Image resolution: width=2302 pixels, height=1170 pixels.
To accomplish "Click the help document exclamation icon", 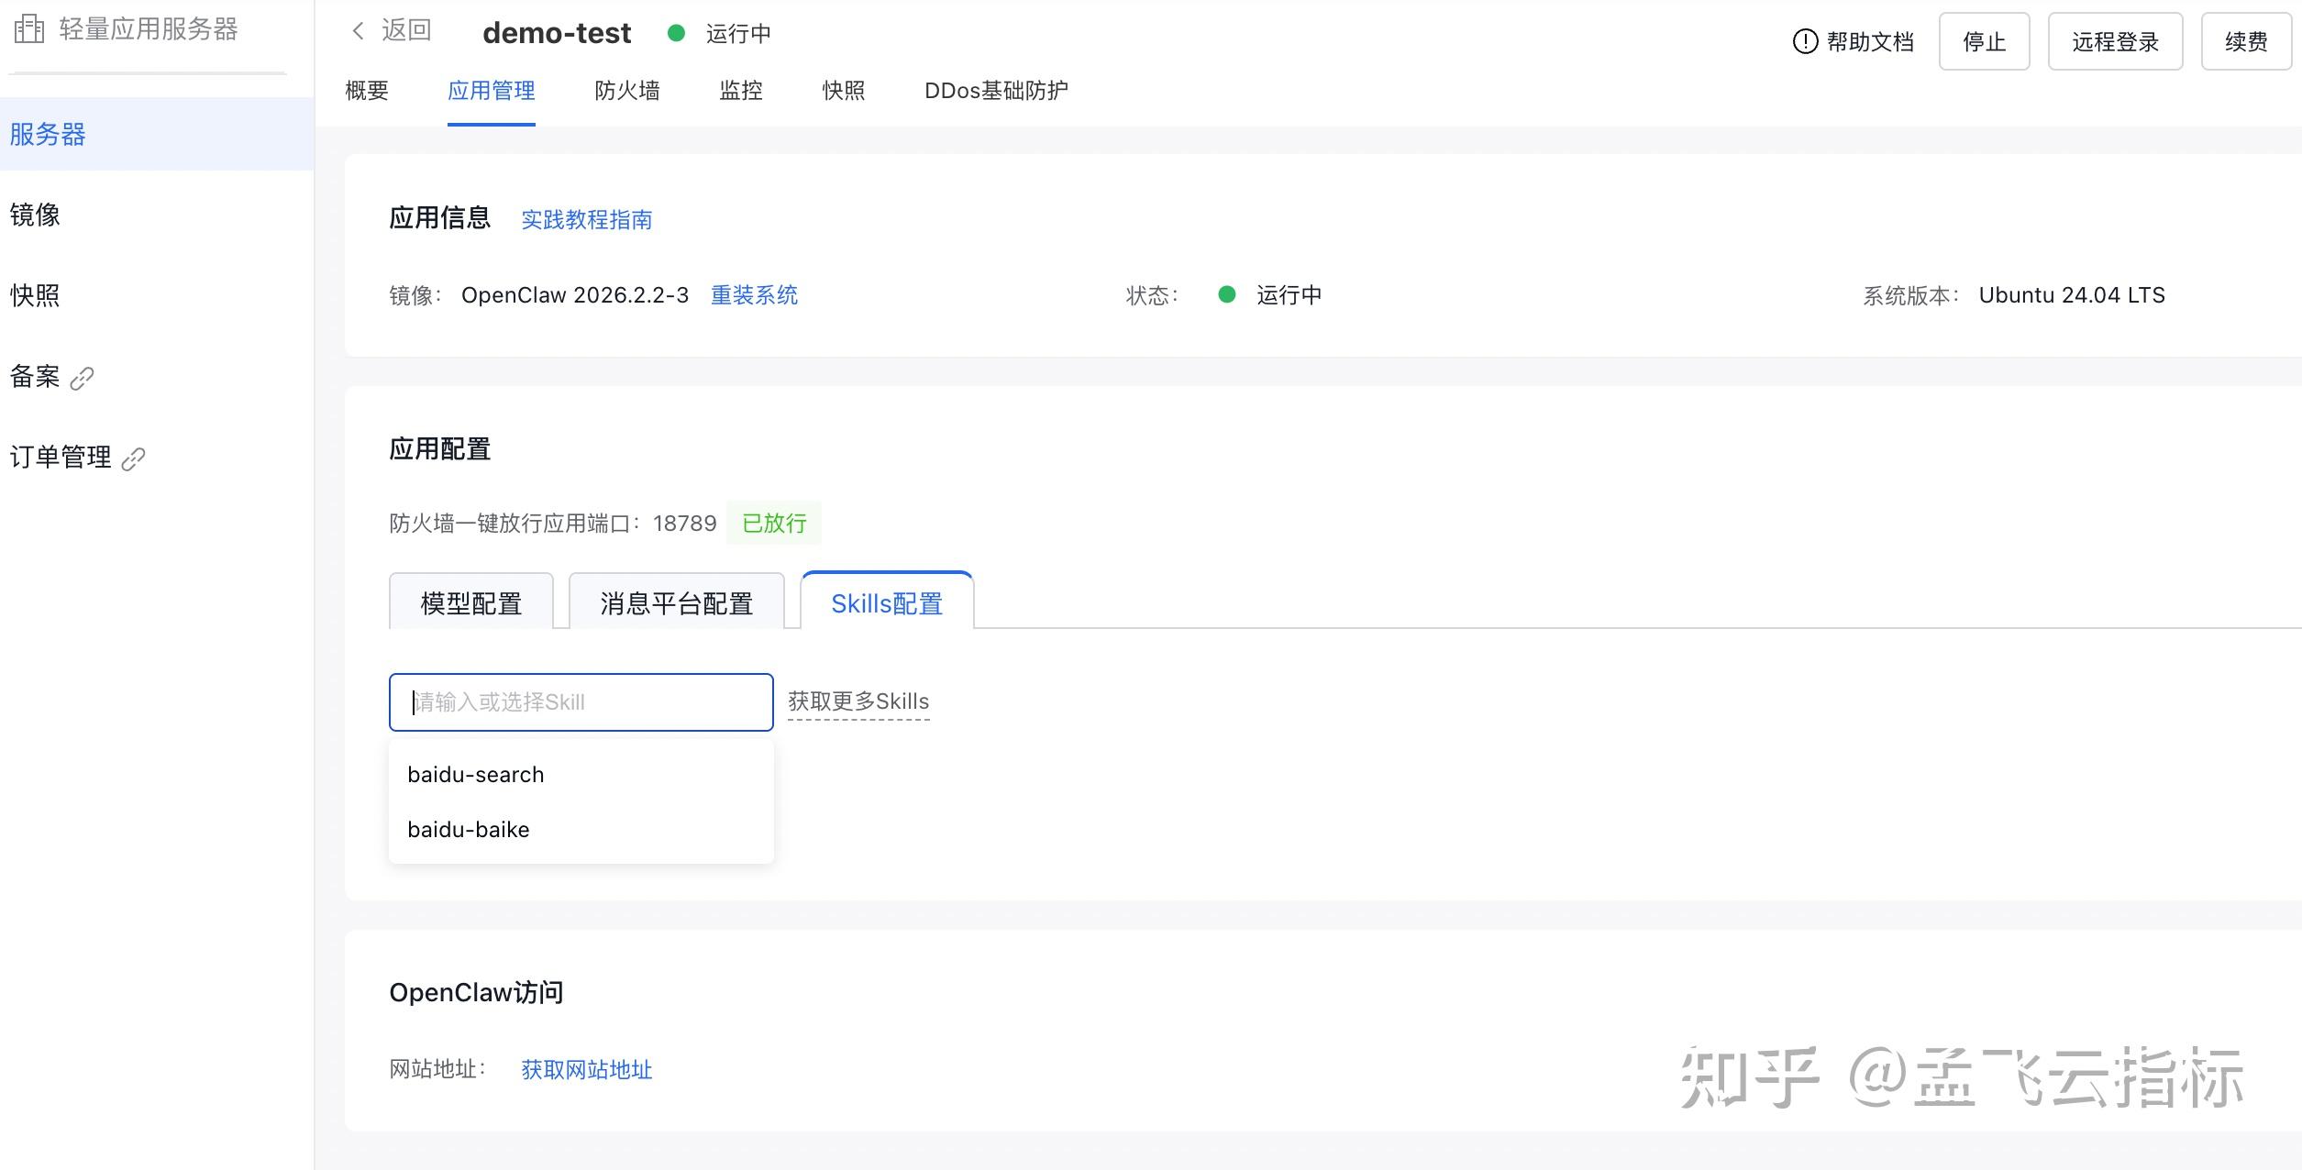I will 1804,41.
